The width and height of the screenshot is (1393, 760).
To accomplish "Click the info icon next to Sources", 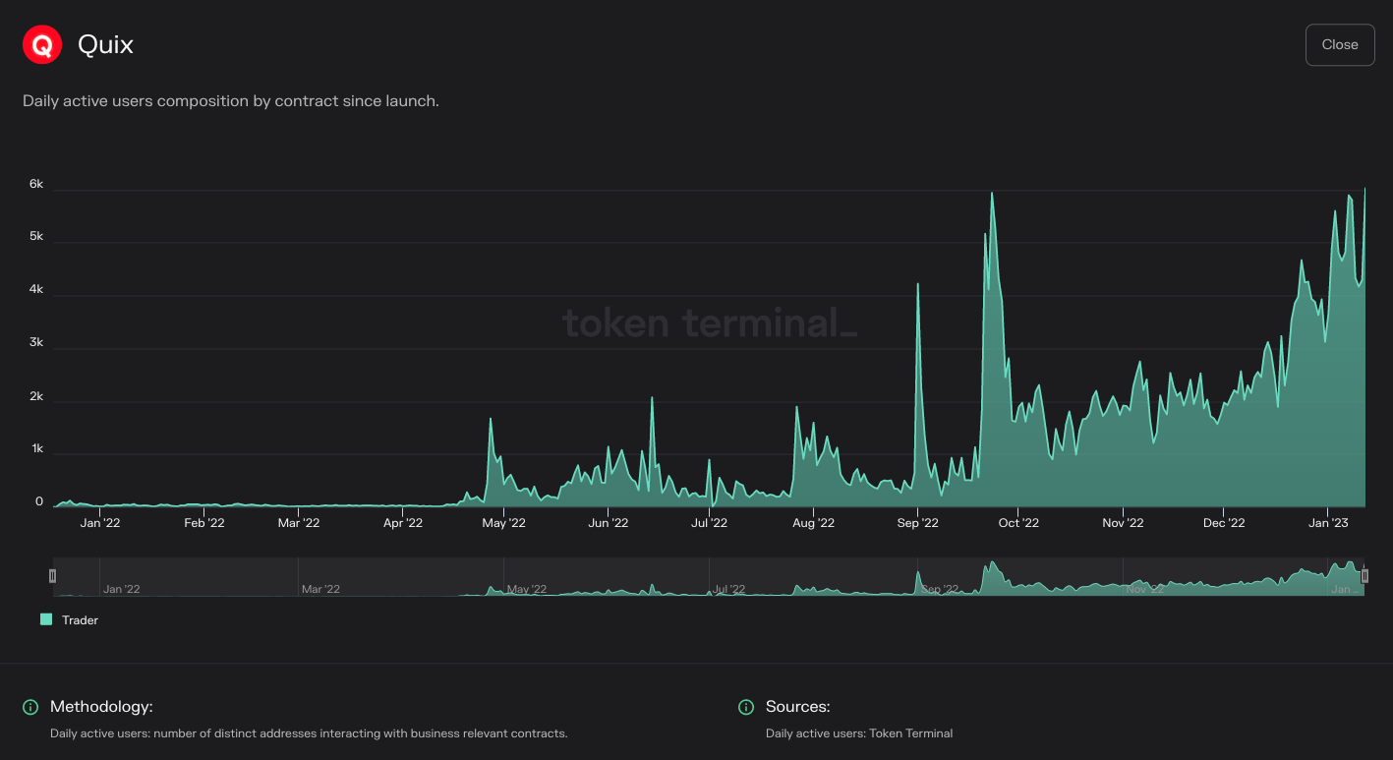I will tap(745, 707).
